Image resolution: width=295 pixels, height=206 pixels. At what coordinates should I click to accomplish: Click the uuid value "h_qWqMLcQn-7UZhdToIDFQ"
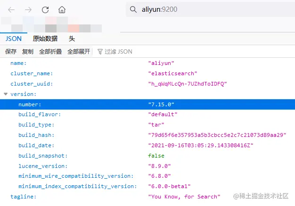pos(188,84)
